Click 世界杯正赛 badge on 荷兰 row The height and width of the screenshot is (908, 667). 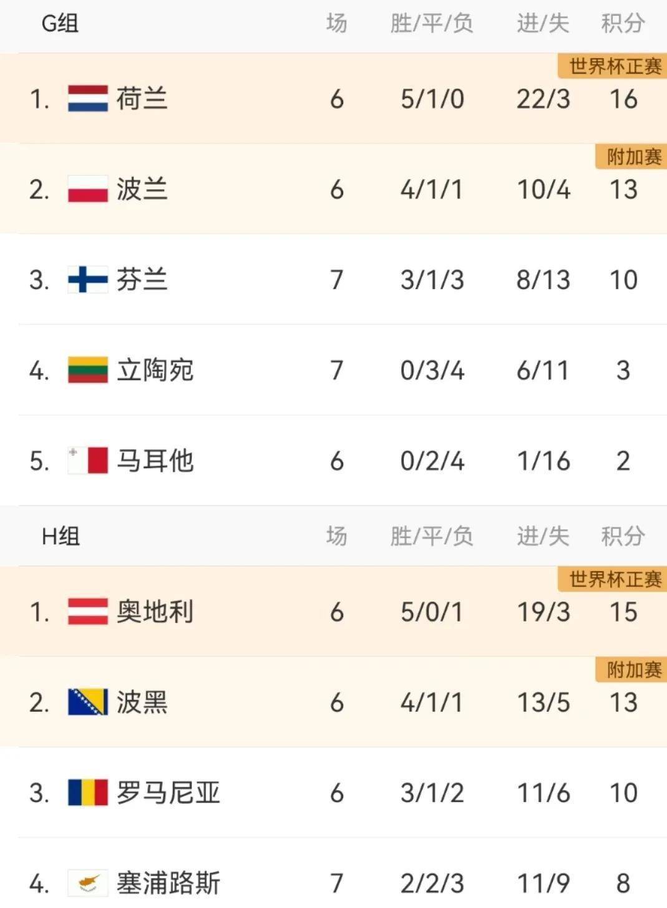[615, 66]
